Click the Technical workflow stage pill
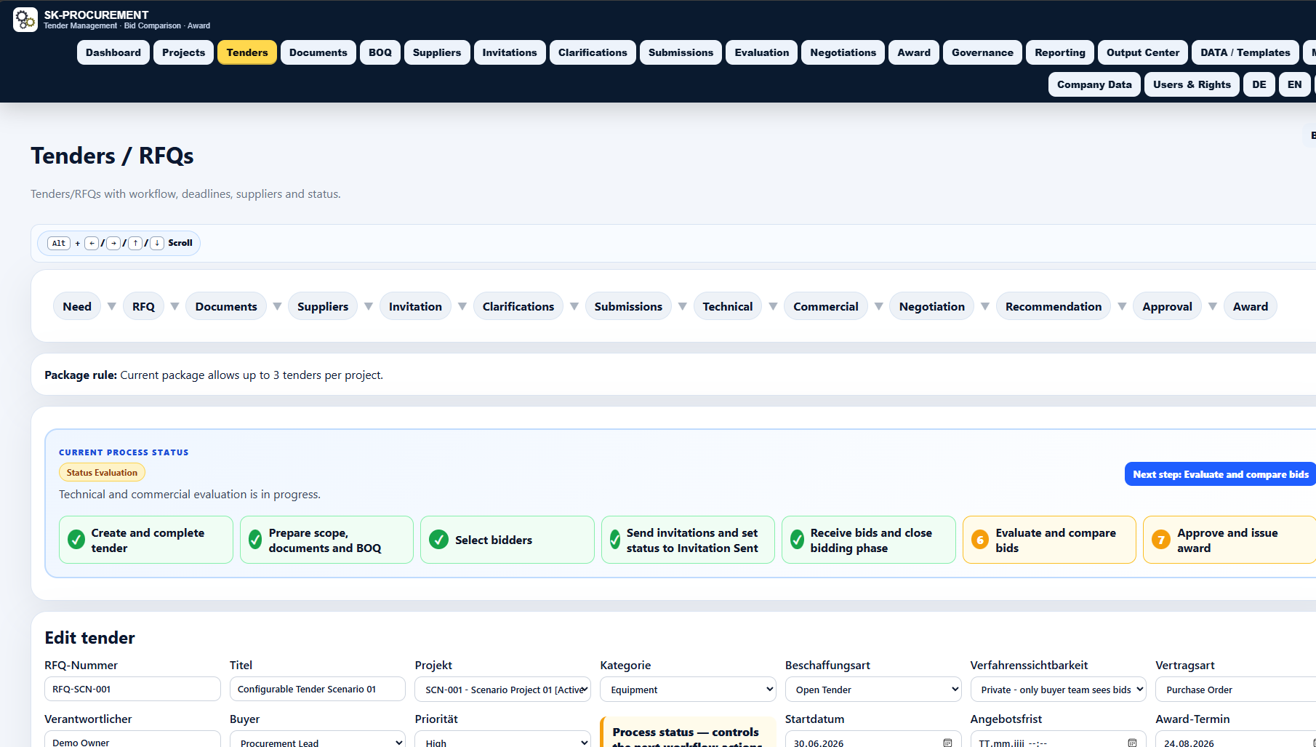 [728, 306]
